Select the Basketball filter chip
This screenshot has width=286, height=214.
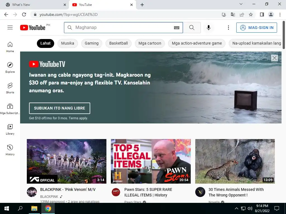click(x=118, y=43)
